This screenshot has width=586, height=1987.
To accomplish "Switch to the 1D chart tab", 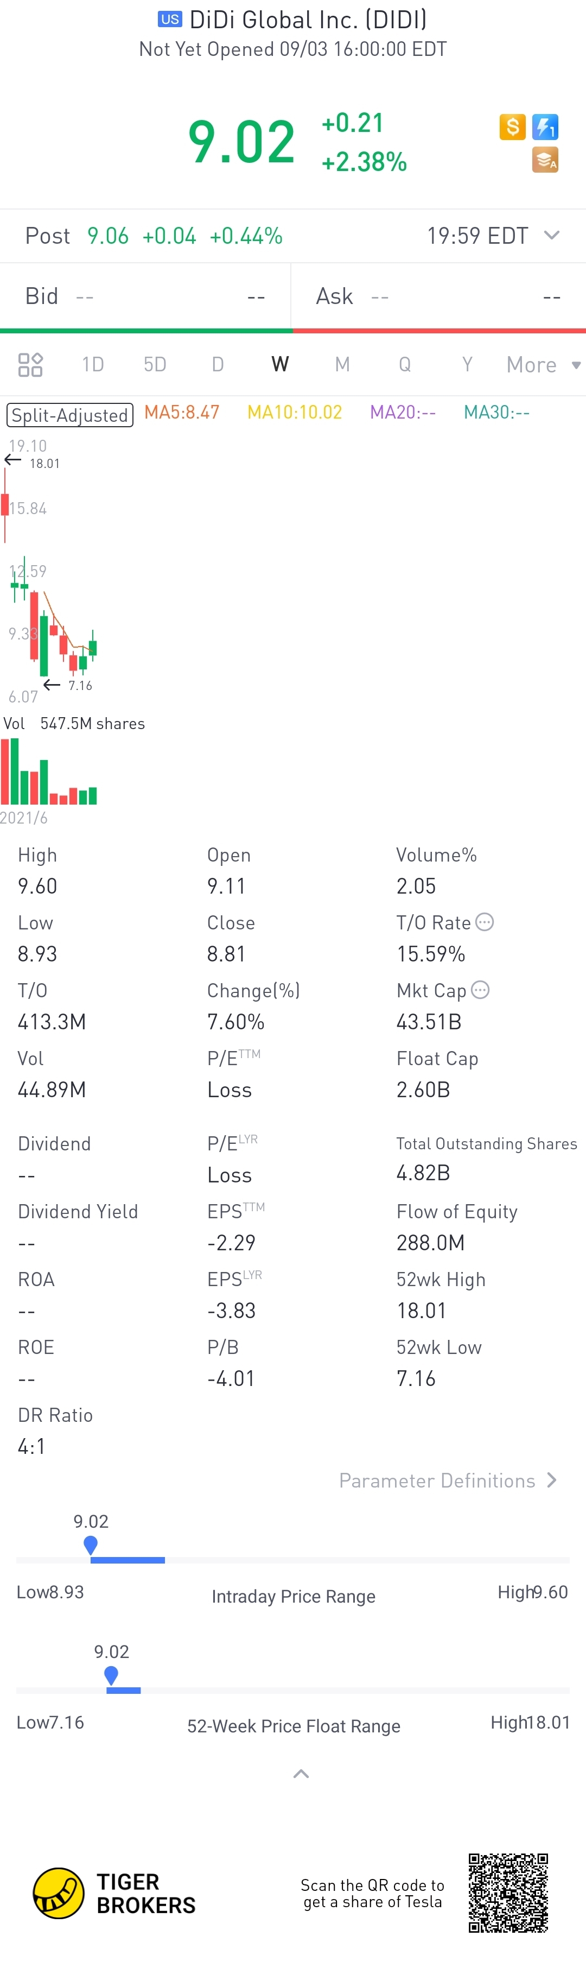I will pos(93,364).
